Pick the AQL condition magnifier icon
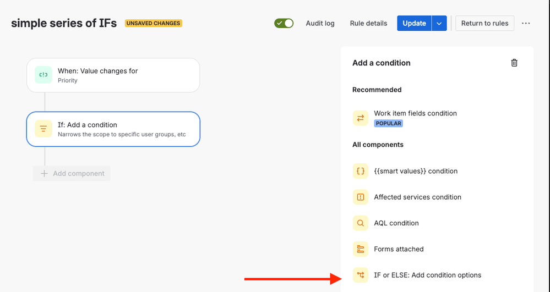Image resolution: width=550 pixels, height=292 pixels. (360, 223)
